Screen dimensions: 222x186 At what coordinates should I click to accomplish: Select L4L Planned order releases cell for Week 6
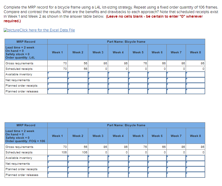tap(157, 91)
